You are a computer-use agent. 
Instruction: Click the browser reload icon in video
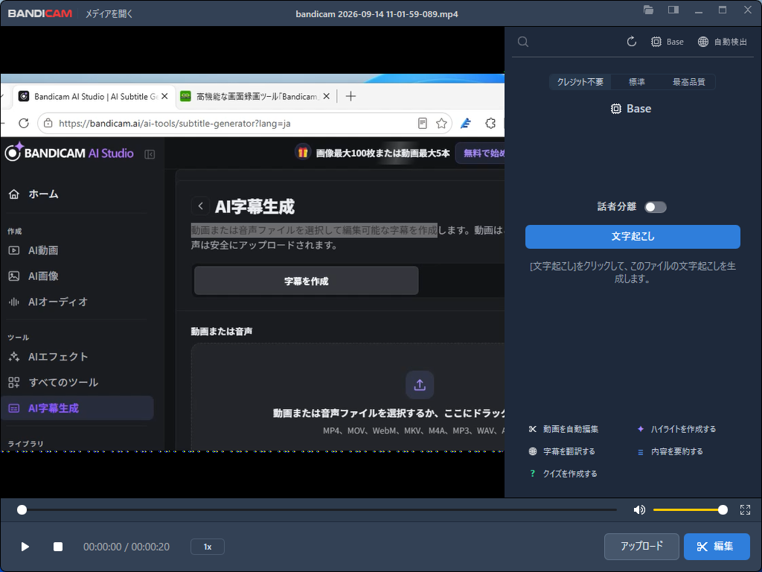click(23, 123)
